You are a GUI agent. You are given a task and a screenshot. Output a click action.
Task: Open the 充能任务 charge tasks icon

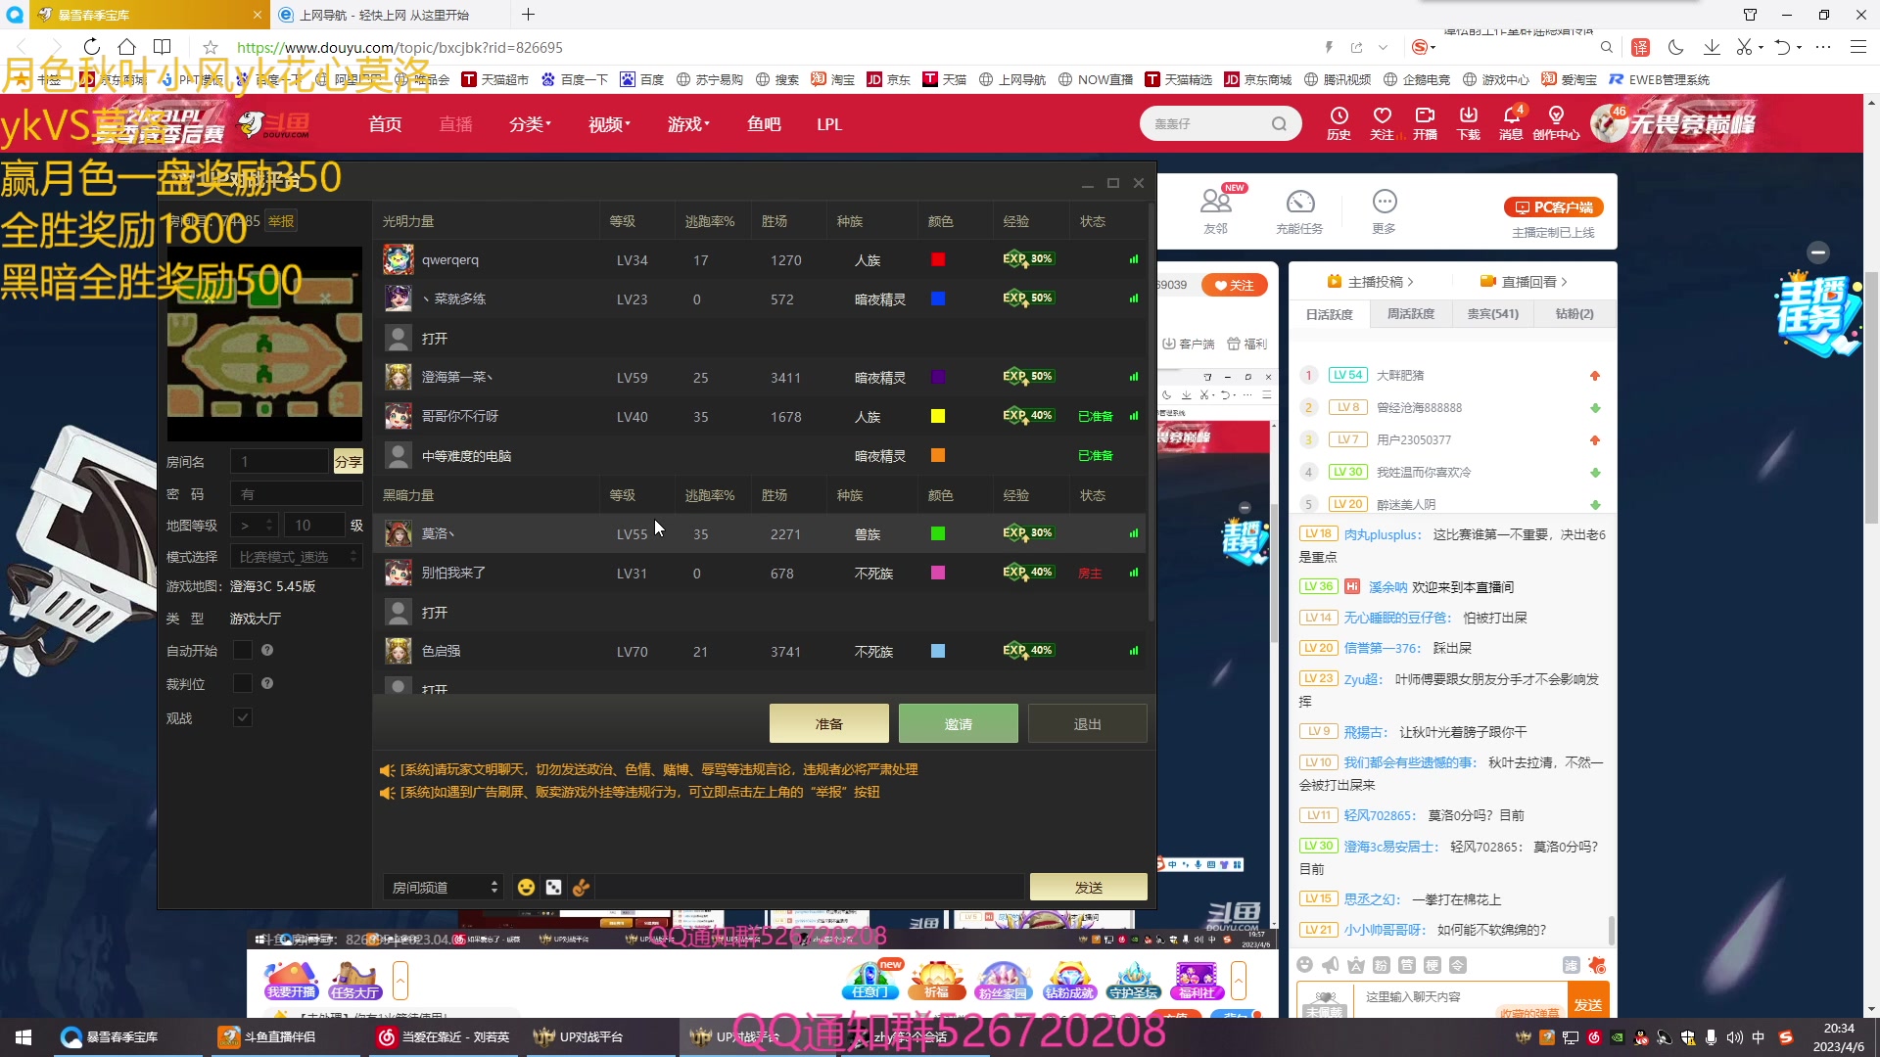[x=1299, y=210]
